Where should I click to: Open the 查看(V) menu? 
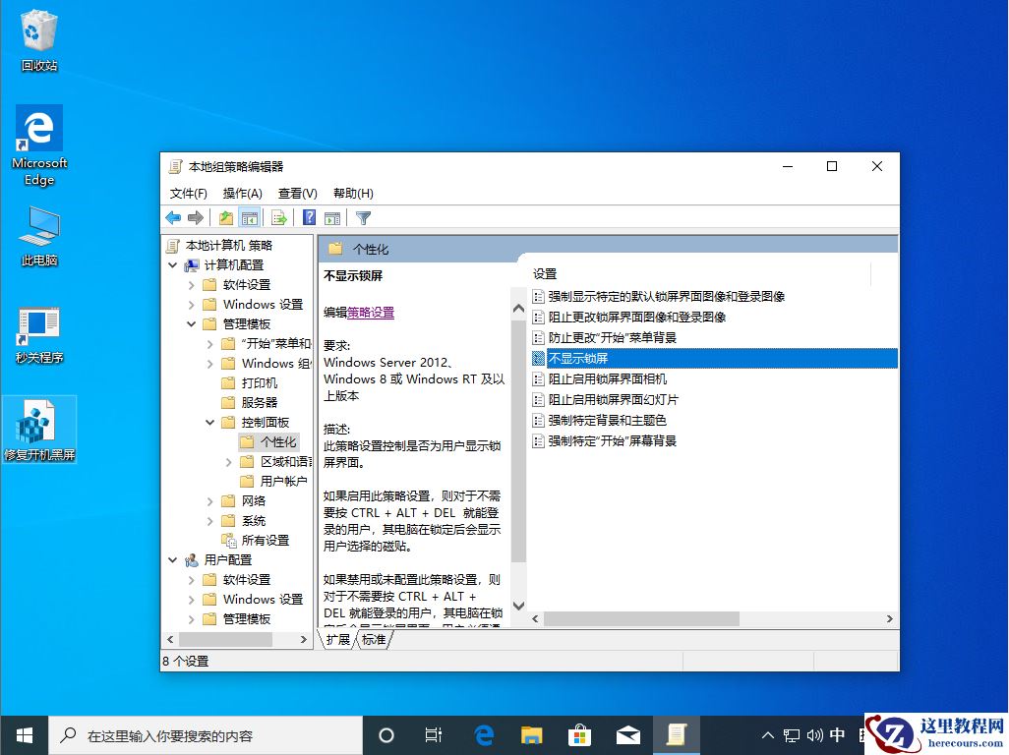tap(297, 193)
